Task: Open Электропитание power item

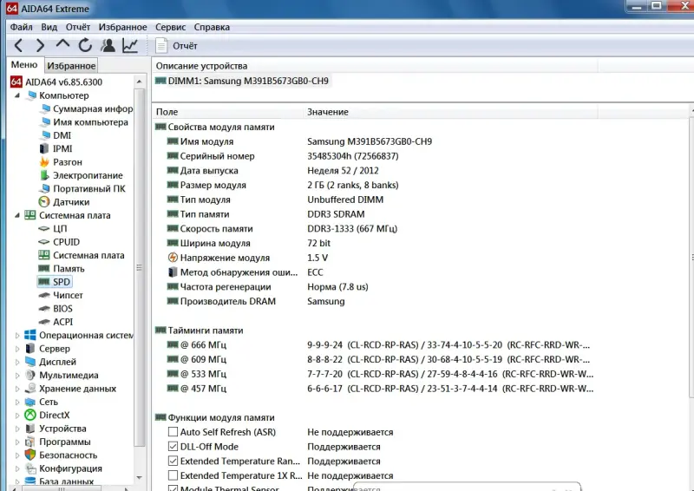Action: coord(82,175)
